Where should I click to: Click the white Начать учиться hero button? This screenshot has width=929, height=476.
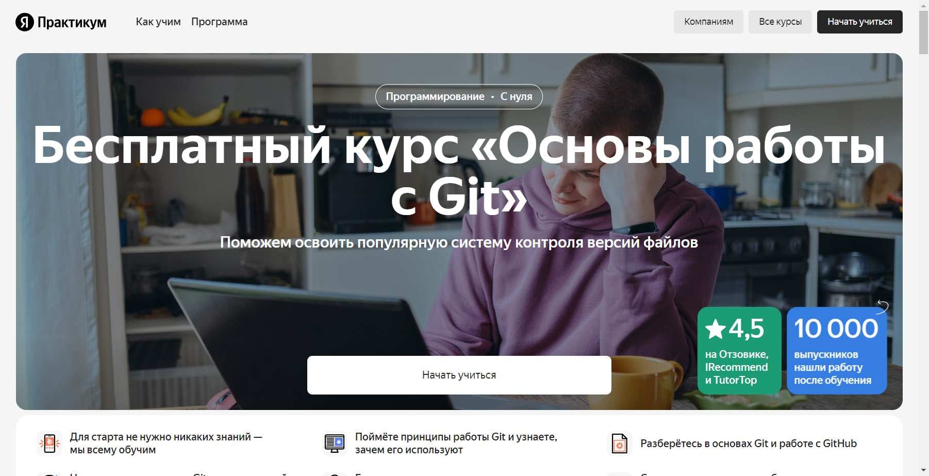click(x=459, y=375)
